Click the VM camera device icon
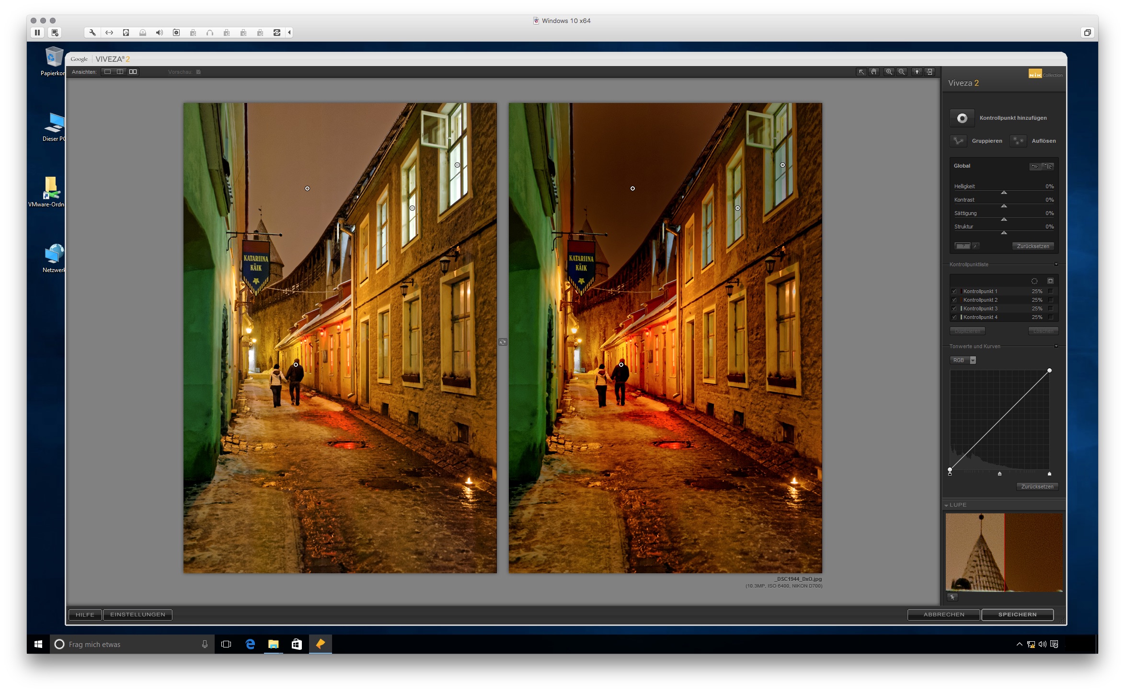This screenshot has width=1125, height=692. pyautogui.click(x=176, y=33)
